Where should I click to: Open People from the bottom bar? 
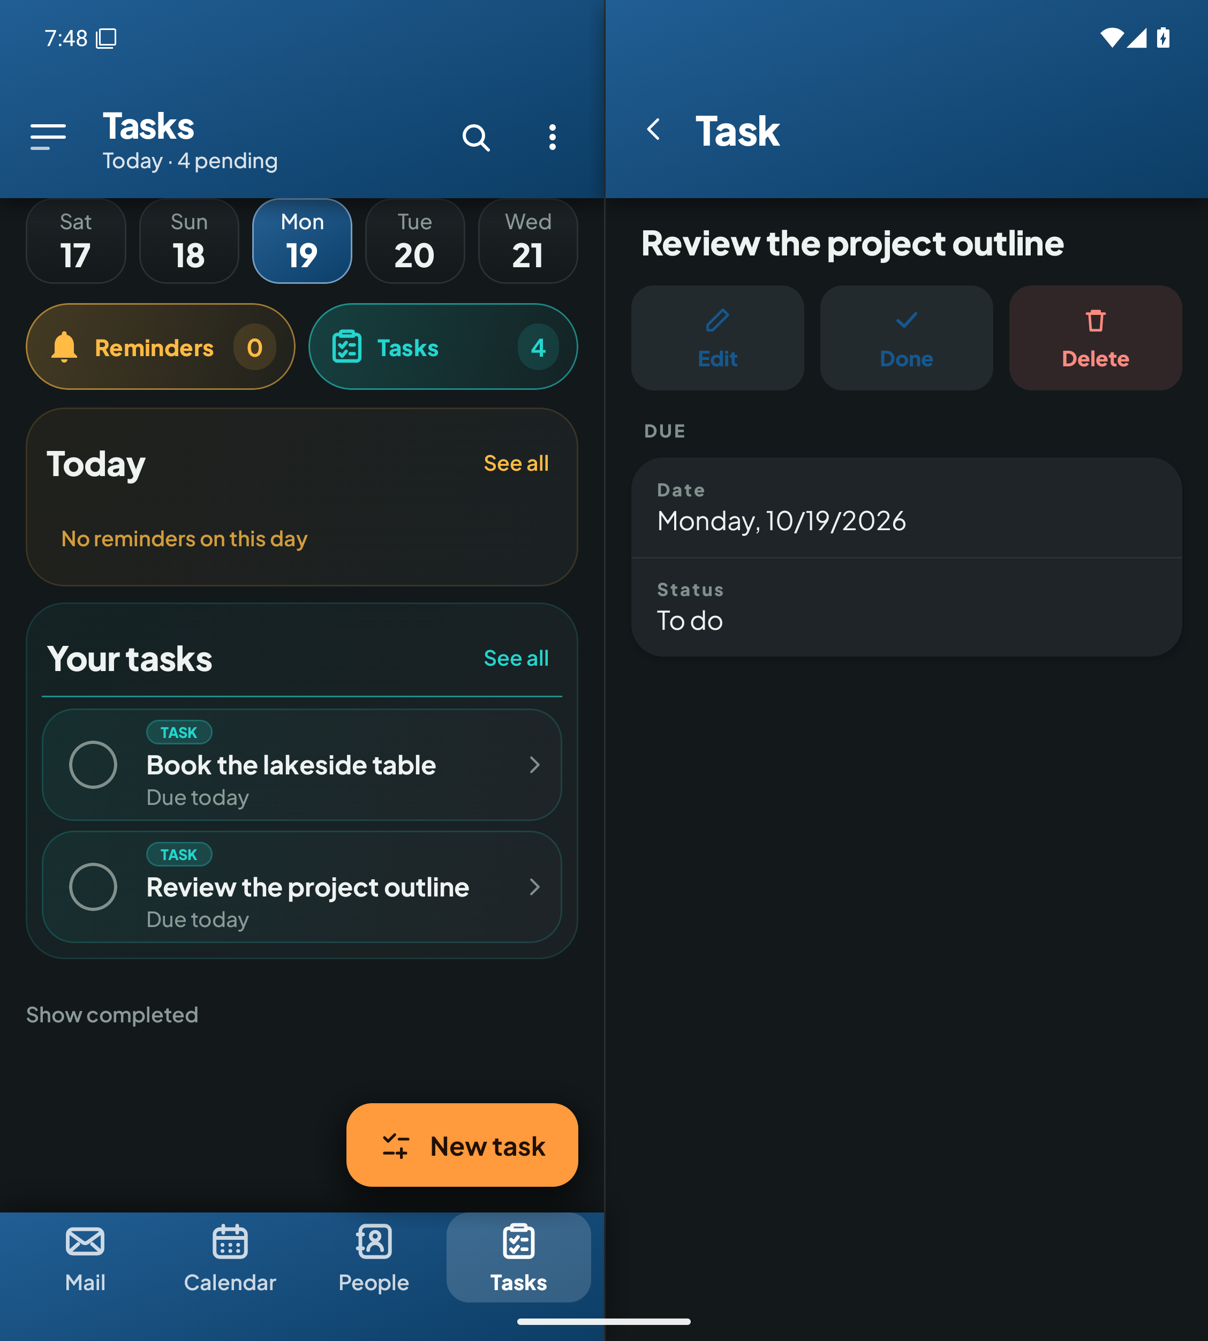tap(374, 1258)
